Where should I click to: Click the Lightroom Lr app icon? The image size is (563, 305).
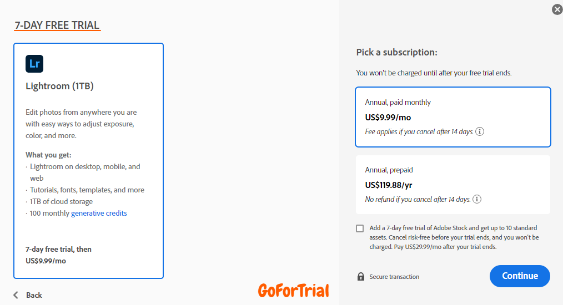34,64
